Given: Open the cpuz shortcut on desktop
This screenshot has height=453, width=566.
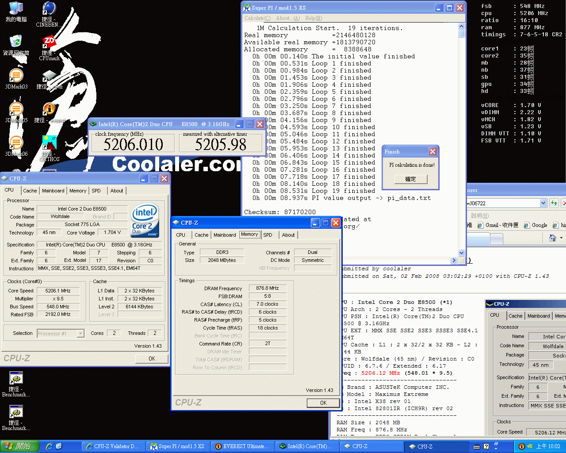Looking at the screenshot, I should pos(49,79).
